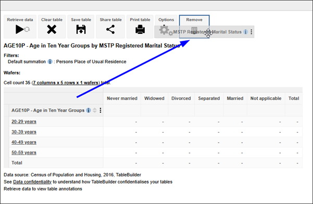Click the 7 columns x 5 rows link
Image resolution: width=313 pixels, height=204 pixels.
(66, 83)
